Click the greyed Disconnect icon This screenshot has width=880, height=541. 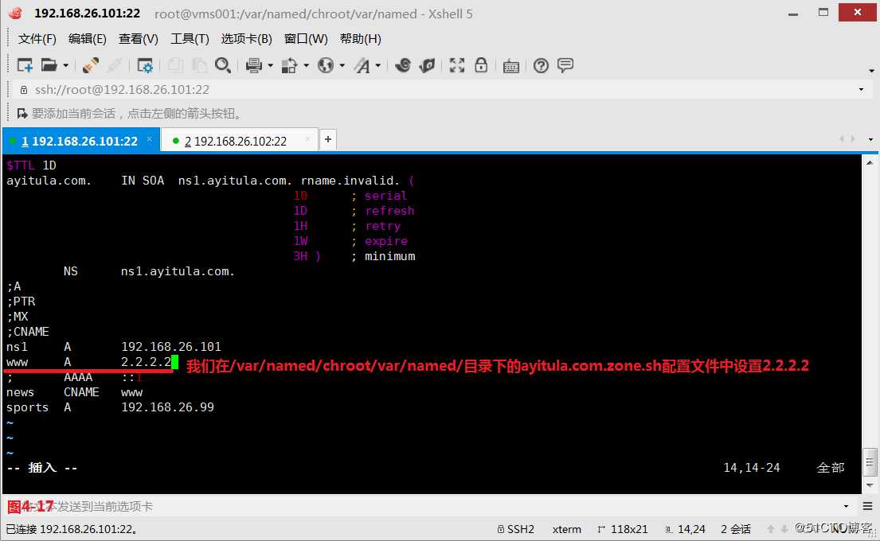point(115,65)
